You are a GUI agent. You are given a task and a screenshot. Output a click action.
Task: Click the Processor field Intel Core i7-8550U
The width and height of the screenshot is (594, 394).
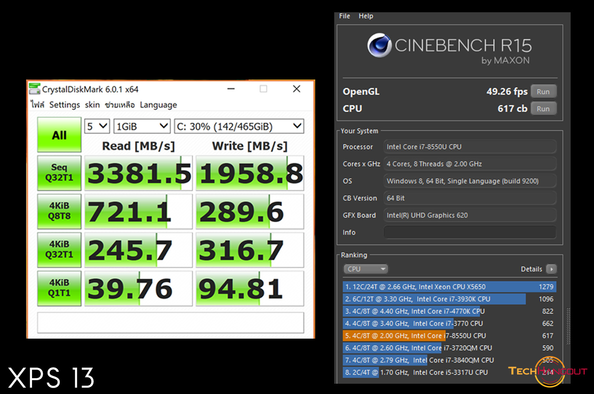click(470, 147)
